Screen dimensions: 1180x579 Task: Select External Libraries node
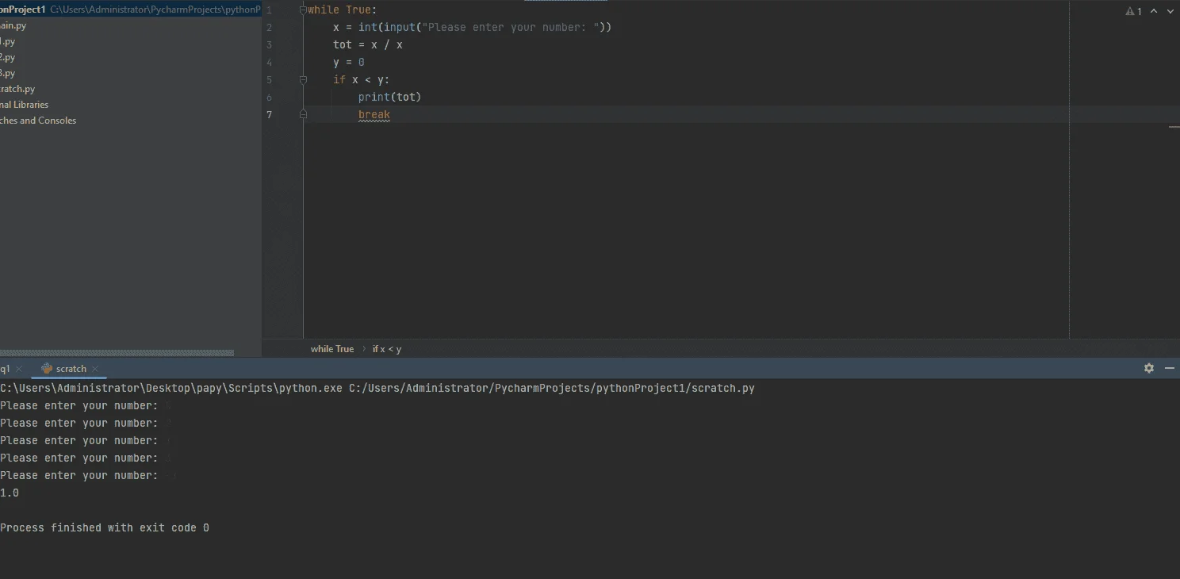pos(24,105)
